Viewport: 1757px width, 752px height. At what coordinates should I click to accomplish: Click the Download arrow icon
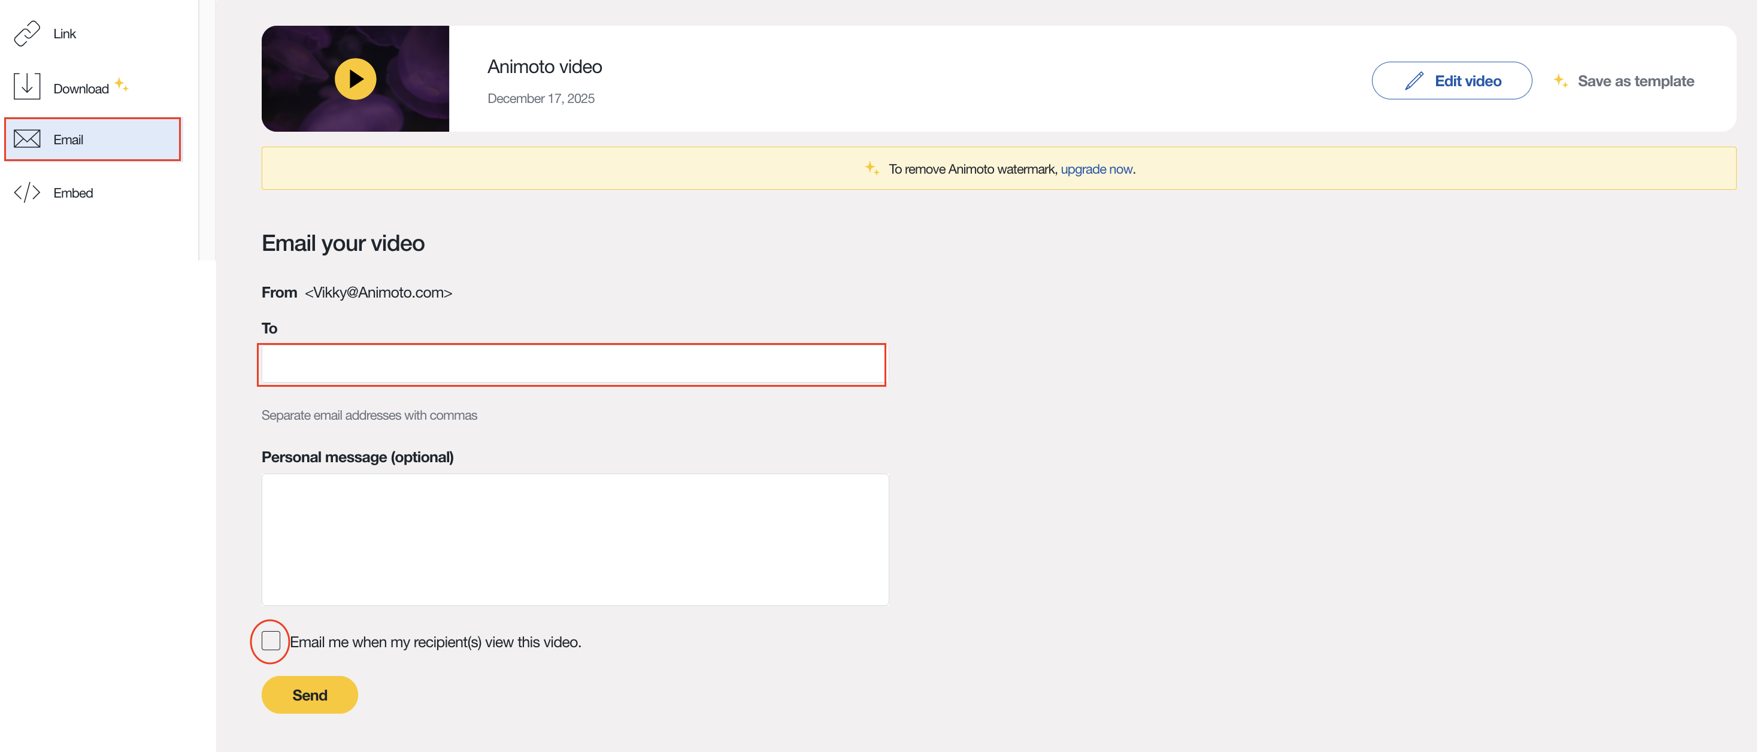coord(28,87)
